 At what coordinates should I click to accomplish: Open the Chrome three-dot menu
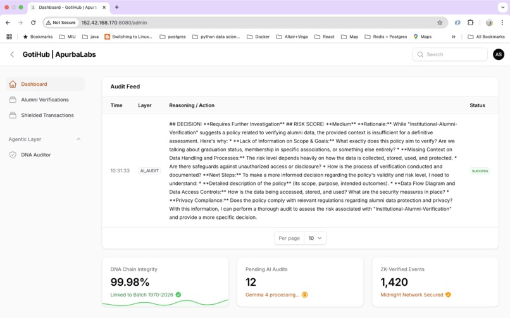pos(502,22)
